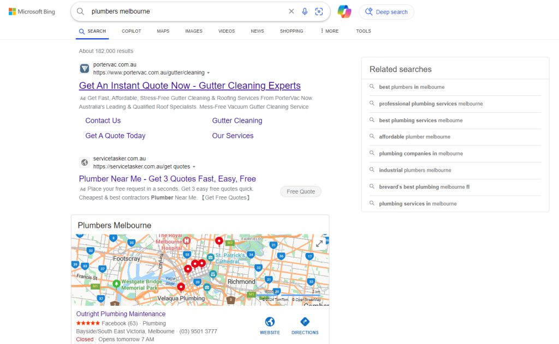Click search icon beside 'plumbing services in melbourne'
The image size is (559, 344).
pyautogui.click(x=372, y=203)
